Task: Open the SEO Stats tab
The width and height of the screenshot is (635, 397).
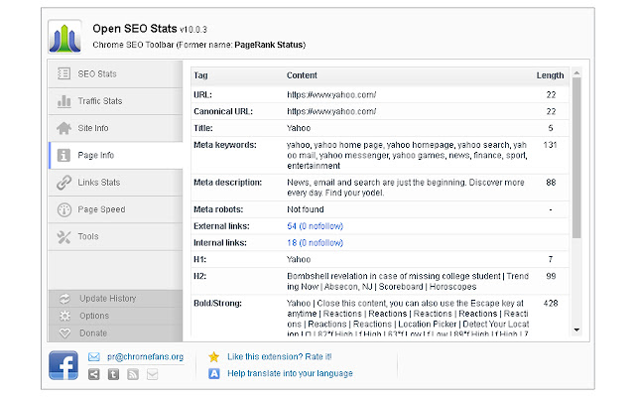Action: (x=97, y=73)
